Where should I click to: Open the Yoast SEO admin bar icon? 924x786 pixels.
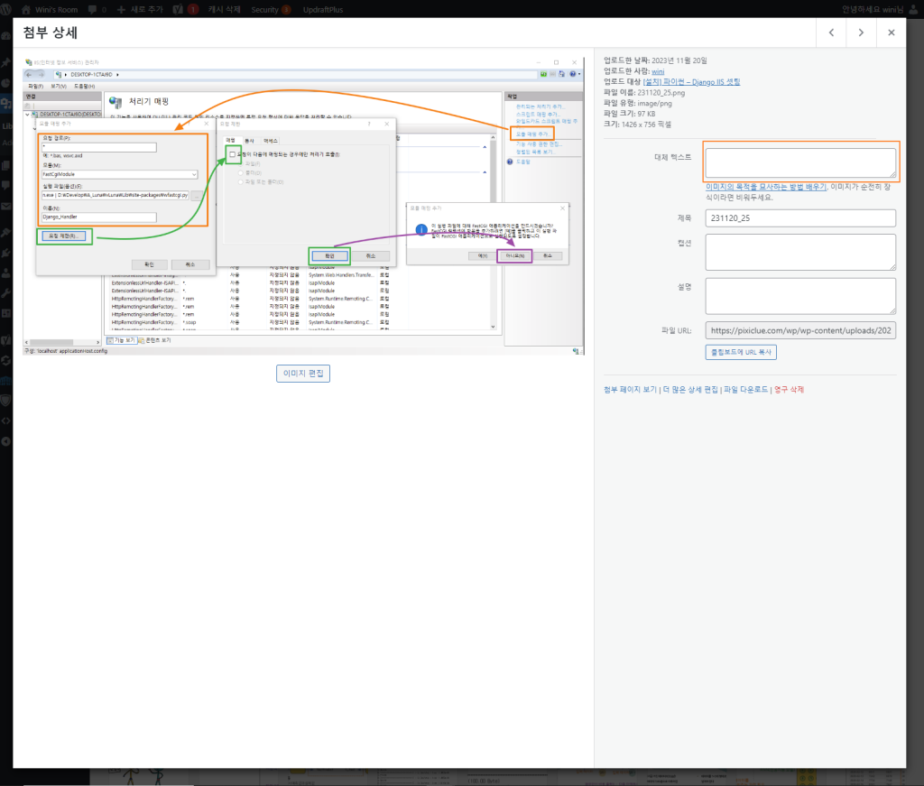(x=185, y=9)
